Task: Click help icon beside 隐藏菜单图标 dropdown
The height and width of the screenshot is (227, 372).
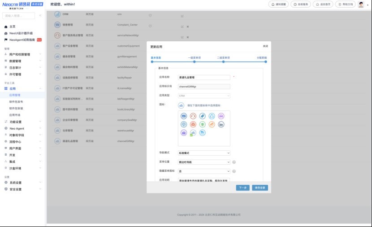Action: click(x=234, y=171)
